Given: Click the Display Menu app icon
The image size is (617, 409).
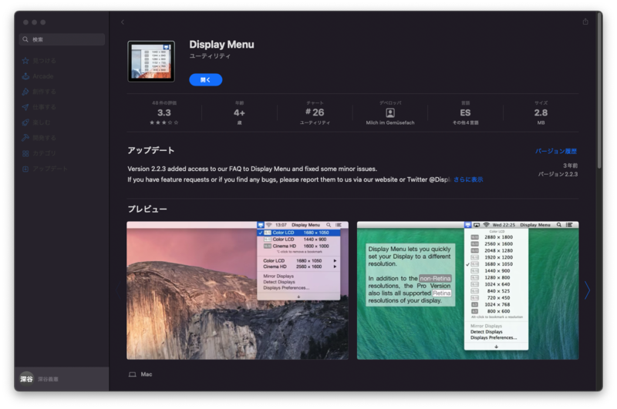Looking at the screenshot, I should point(151,62).
